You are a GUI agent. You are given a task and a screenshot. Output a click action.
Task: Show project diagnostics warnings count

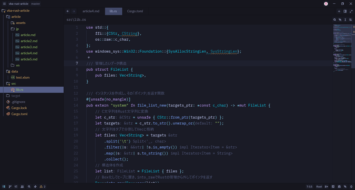(43, 187)
